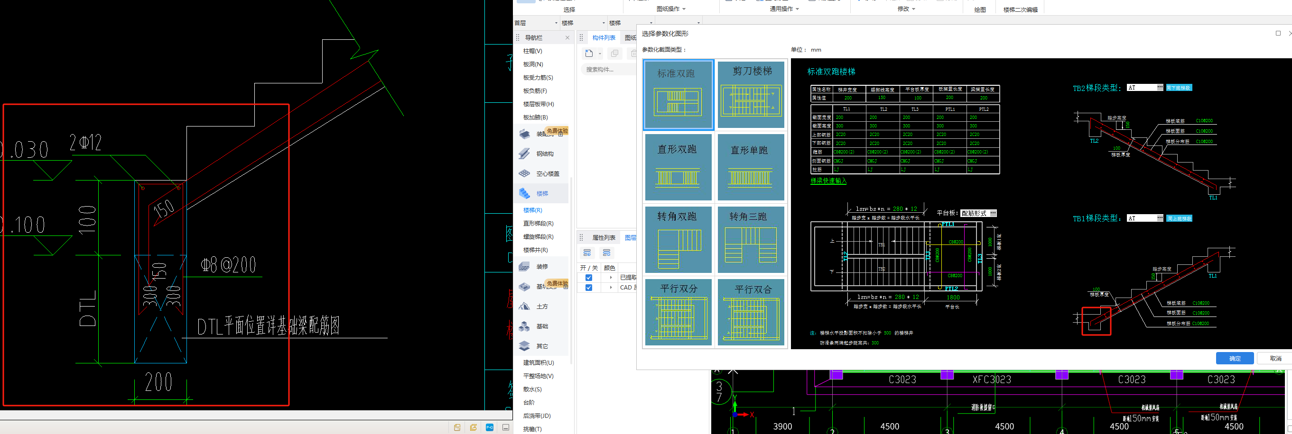1292x434 pixels.
Task: Open the 装配式 category icon
Action: [525, 134]
